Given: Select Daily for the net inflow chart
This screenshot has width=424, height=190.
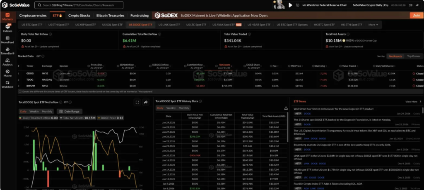Looking at the screenshot, I should (x=23, y=111).
